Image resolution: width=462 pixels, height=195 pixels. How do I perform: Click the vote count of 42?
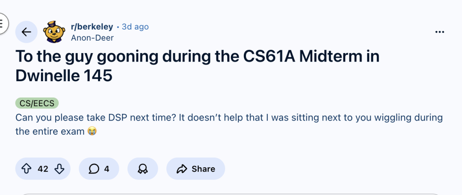coord(43,169)
